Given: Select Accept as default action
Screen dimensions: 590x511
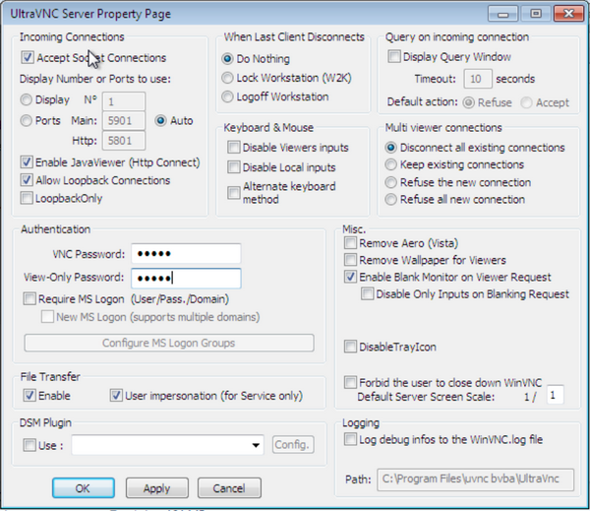Looking at the screenshot, I should (x=526, y=102).
